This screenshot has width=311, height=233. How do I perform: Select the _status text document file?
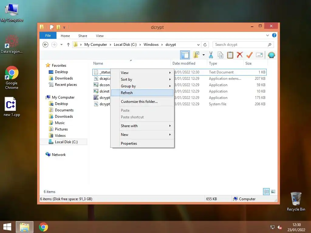point(102,72)
